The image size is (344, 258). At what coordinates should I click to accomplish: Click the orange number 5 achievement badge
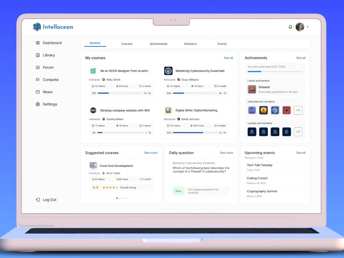point(263,110)
